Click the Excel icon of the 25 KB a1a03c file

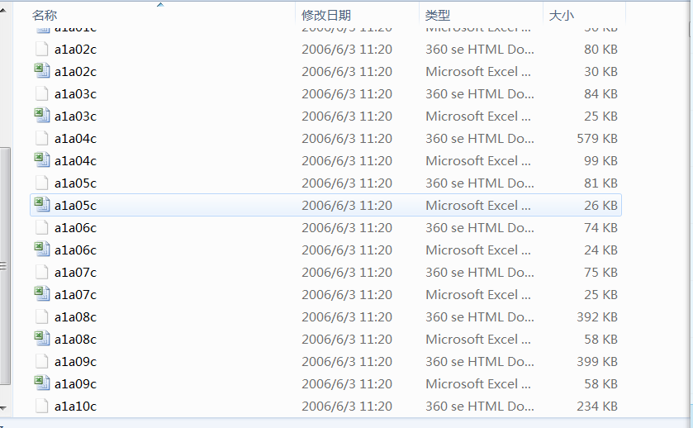click(41, 116)
